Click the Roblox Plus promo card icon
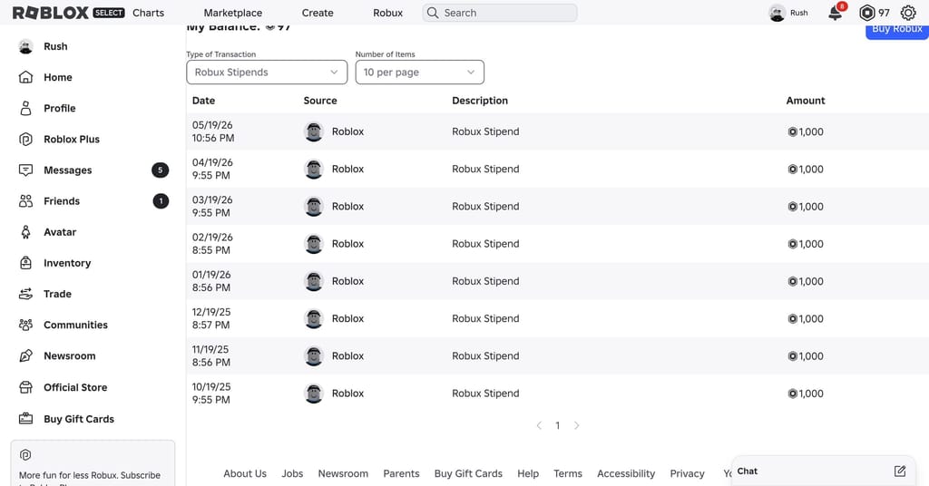Screen dimensions: 929x486 pyautogui.click(x=25, y=454)
